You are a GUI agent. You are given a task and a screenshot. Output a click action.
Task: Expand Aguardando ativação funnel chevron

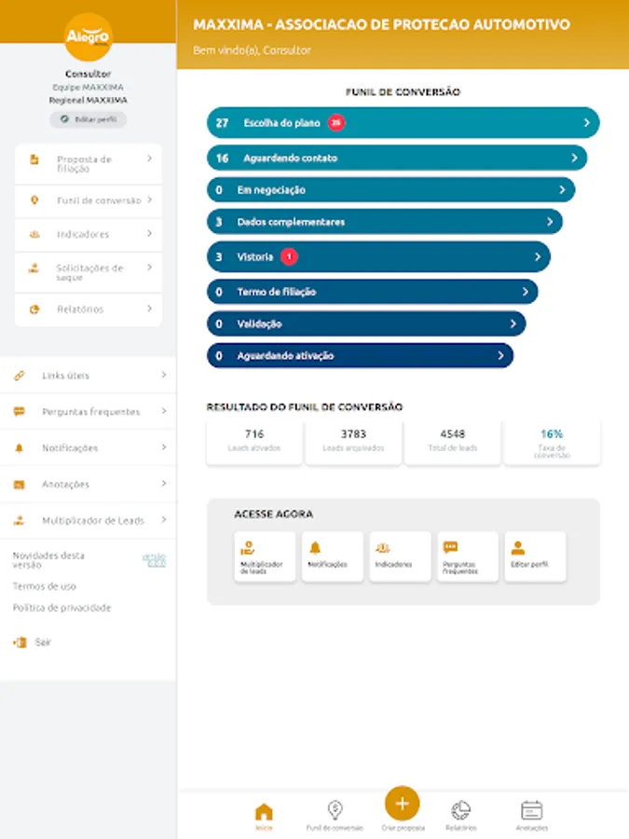(x=500, y=355)
